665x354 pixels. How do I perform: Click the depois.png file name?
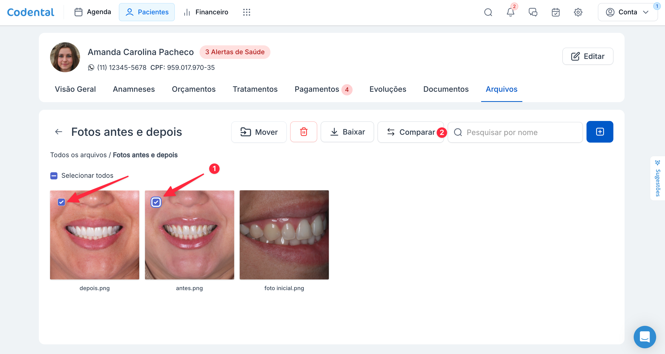(95, 288)
